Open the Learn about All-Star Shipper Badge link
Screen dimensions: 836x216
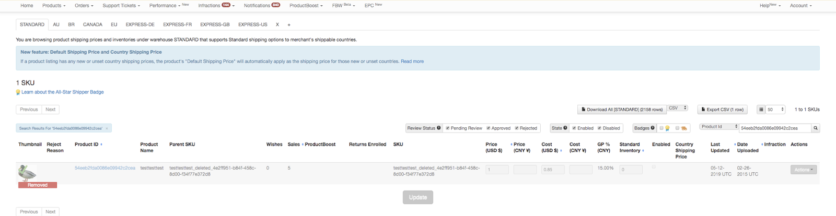62,92
